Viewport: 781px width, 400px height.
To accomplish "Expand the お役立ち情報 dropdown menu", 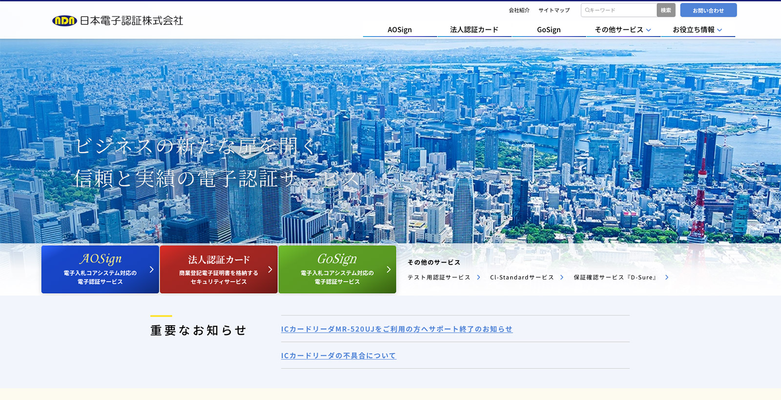I will [x=698, y=30].
